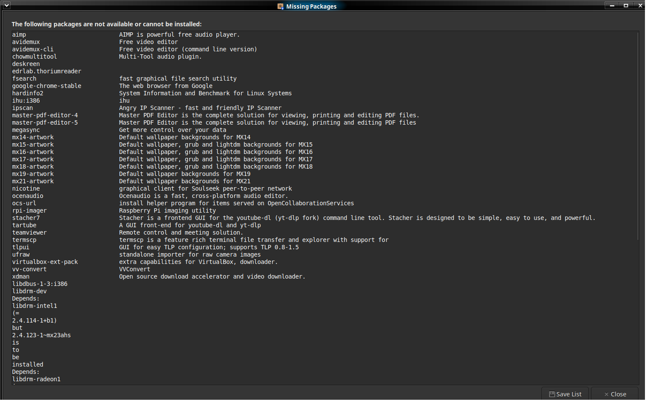The image size is (651, 414).
Task: Click 'Raspberry Pi imaging utility' description
Action: [167, 210]
